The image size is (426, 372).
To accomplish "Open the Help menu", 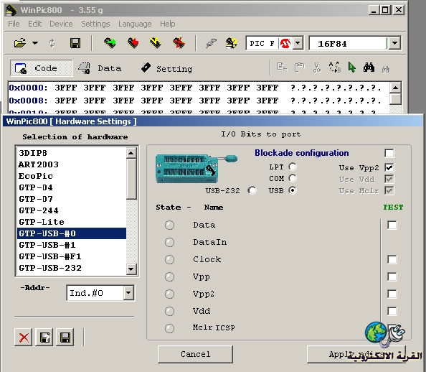I will (x=168, y=24).
